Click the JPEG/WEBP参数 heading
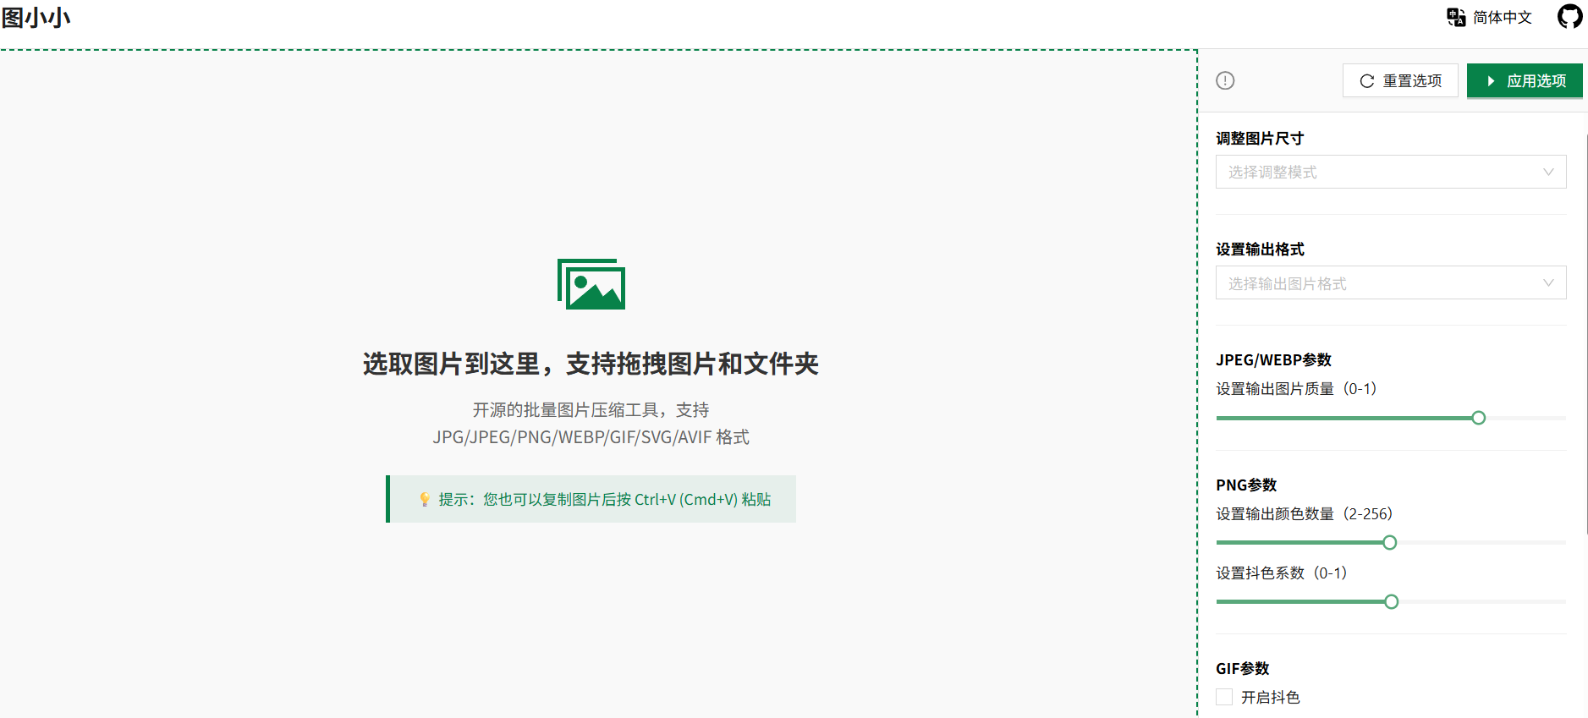The width and height of the screenshot is (1588, 718). point(1273,359)
